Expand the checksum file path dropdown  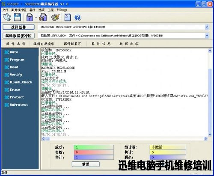tap(207, 36)
